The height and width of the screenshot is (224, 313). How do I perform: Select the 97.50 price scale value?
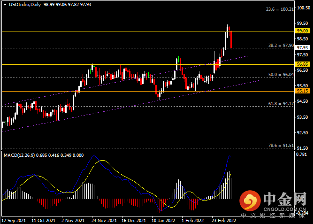coord(302,54)
